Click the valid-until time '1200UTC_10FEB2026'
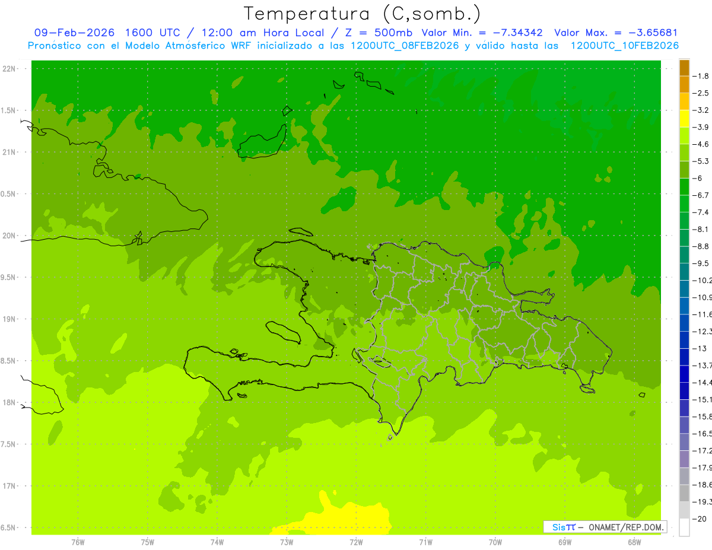 [625, 46]
